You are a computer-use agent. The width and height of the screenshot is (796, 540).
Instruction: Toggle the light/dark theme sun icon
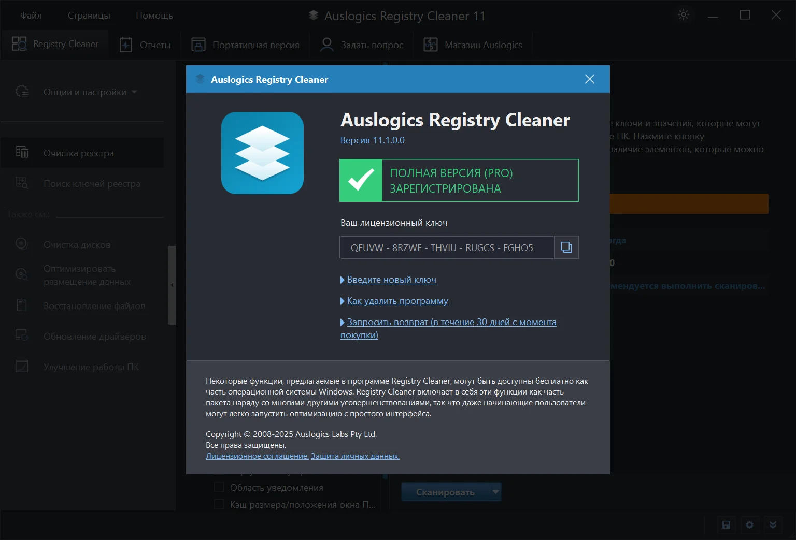(x=684, y=15)
